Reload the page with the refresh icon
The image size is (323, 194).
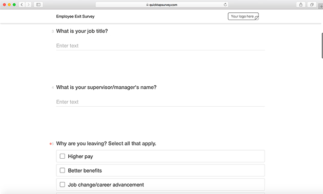(225, 5)
